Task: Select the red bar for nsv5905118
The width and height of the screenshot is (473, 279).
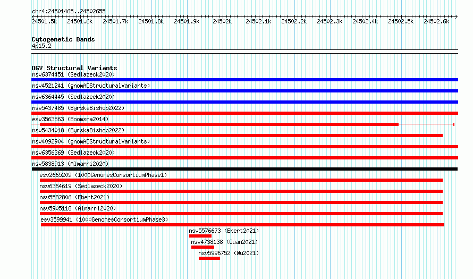Action: [x=241, y=214]
